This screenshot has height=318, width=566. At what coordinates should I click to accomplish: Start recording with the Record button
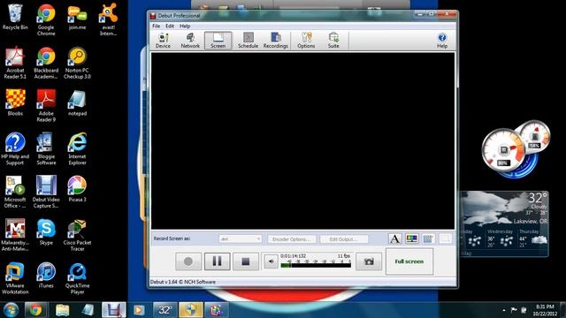tap(188, 261)
